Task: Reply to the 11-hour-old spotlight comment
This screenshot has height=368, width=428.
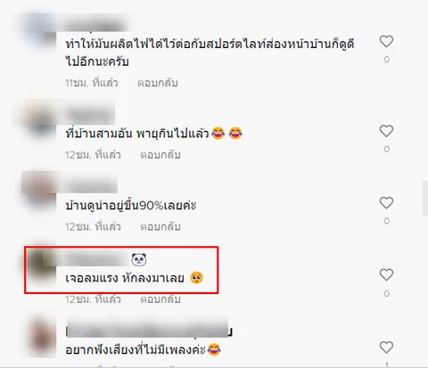Action: [158, 83]
